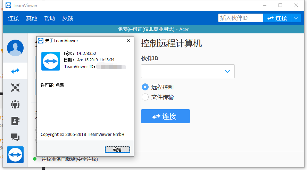This screenshot has height=170, width=307.
Task: Open the Remote Management sidebar icon
Action: tap(15, 88)
